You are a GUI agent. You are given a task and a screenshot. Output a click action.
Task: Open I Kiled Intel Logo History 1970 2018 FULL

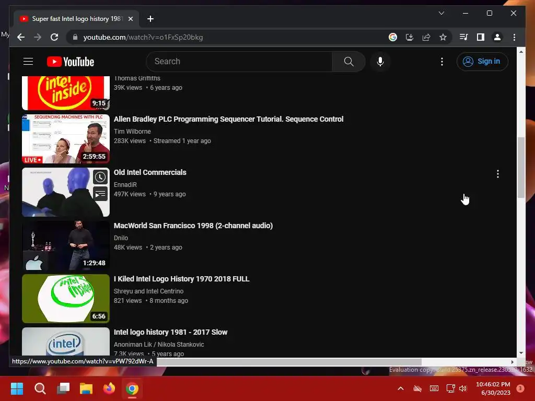click(x=181, y=279)
